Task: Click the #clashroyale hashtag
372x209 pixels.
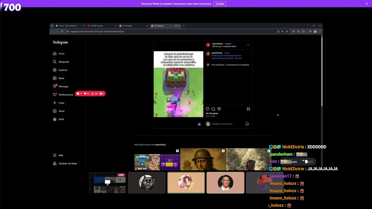Action: 217,55
